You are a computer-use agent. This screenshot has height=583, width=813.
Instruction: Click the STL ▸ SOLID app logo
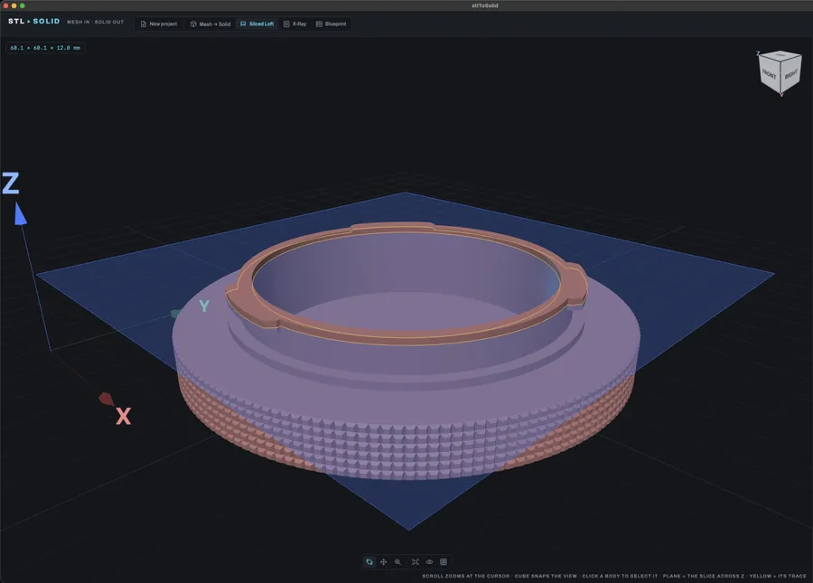pyautogui.click(x=33, y=22)
